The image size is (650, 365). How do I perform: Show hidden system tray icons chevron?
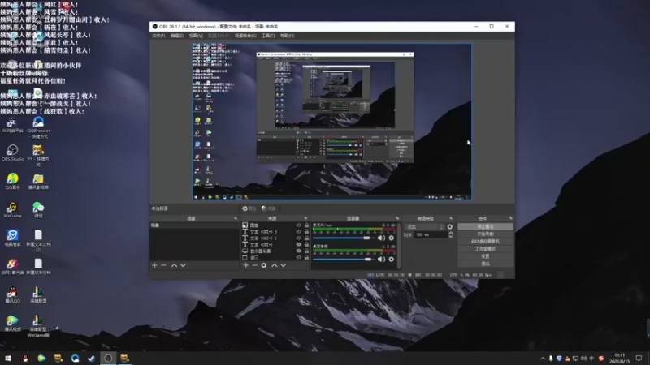coord(543,359)
